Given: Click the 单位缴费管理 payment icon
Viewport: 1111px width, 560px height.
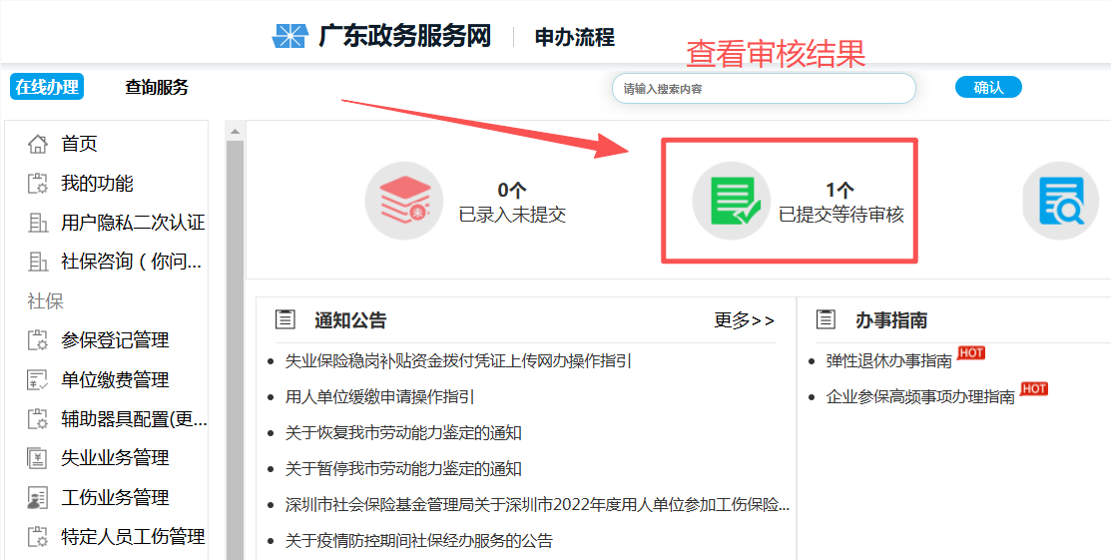Looking at the screenshot, I should point(38,380).
